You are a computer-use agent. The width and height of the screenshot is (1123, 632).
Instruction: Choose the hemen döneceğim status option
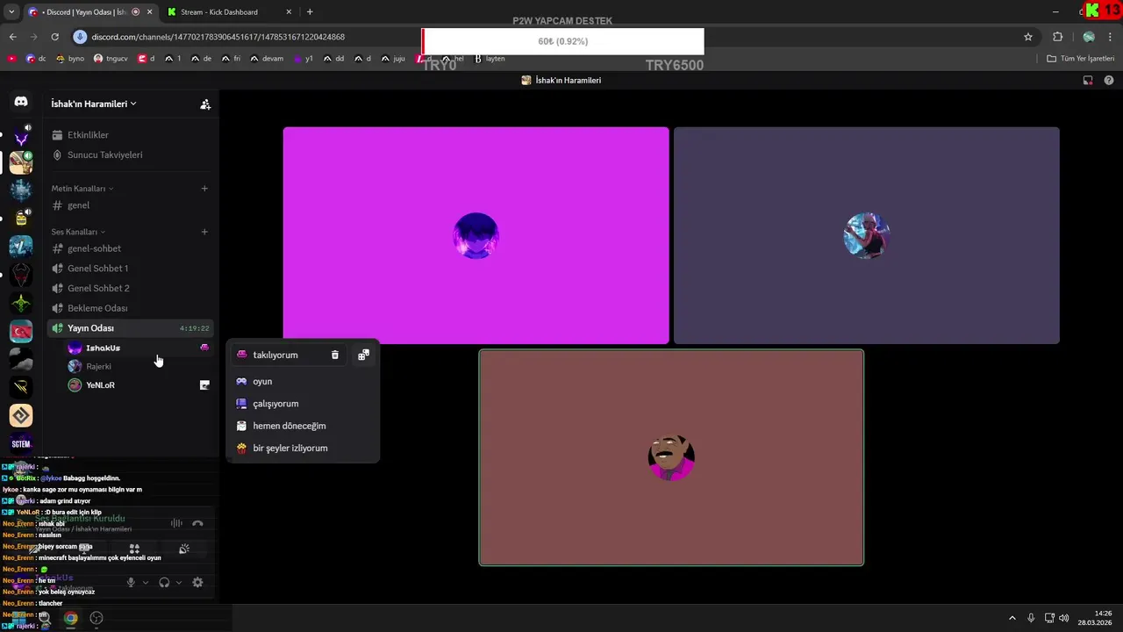click(x=303, y=426)
